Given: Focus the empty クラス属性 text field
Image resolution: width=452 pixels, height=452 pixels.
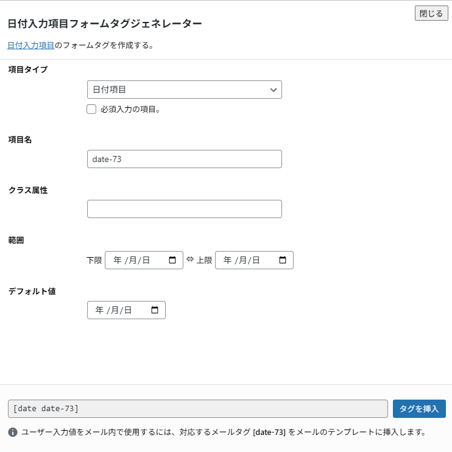Looking at the screenshot, I should 184,209.
